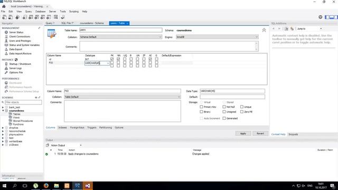Open the object inspector toolbar icon
Screen dimensions: 338x190
click(x=17, y=17)
